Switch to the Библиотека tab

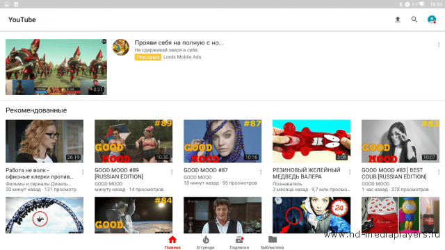click(x=273, y=242)
